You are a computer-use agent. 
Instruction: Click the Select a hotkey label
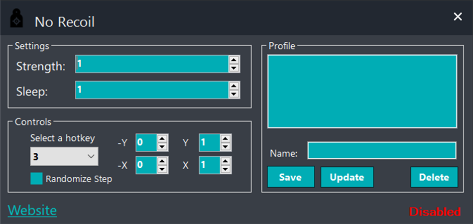tap(63, 138)
